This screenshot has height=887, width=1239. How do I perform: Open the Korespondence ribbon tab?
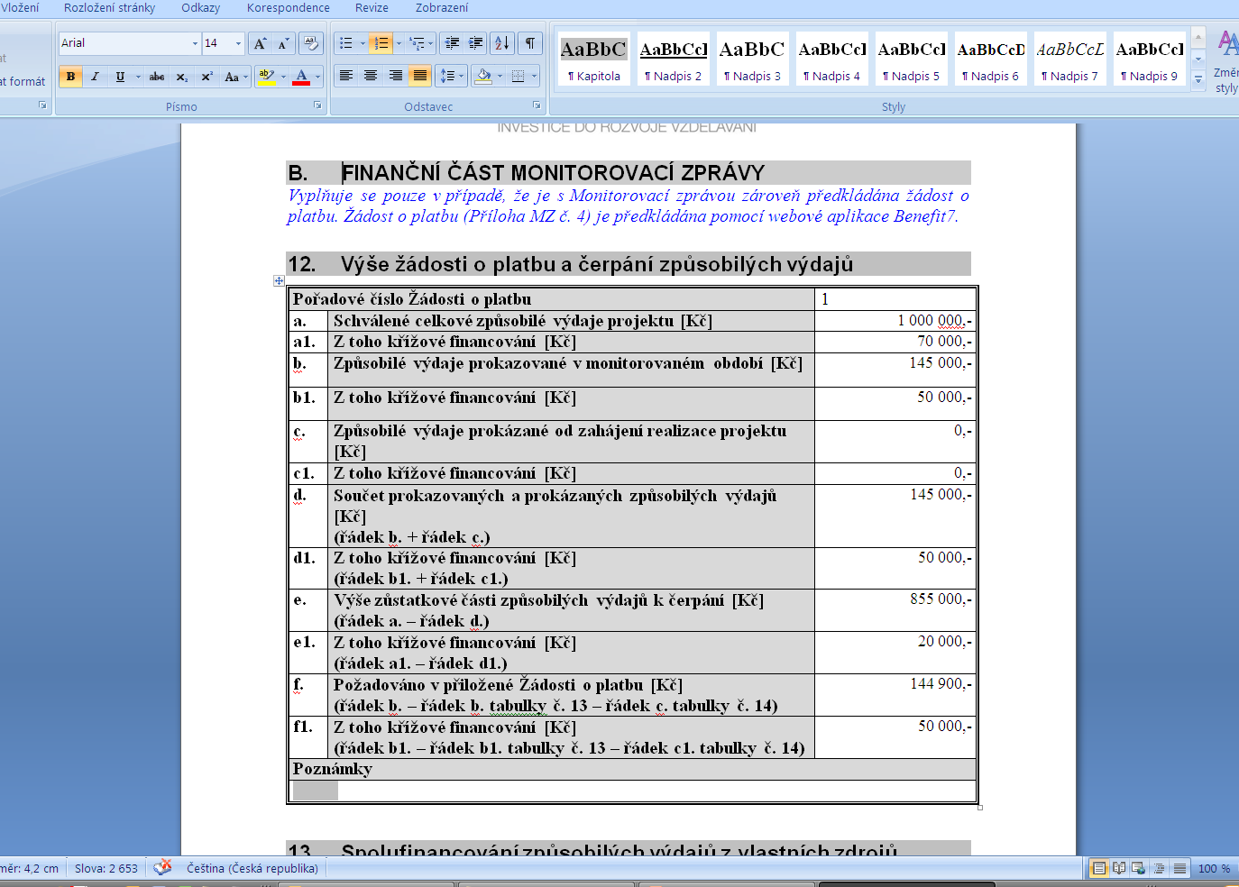click(289, 8)
